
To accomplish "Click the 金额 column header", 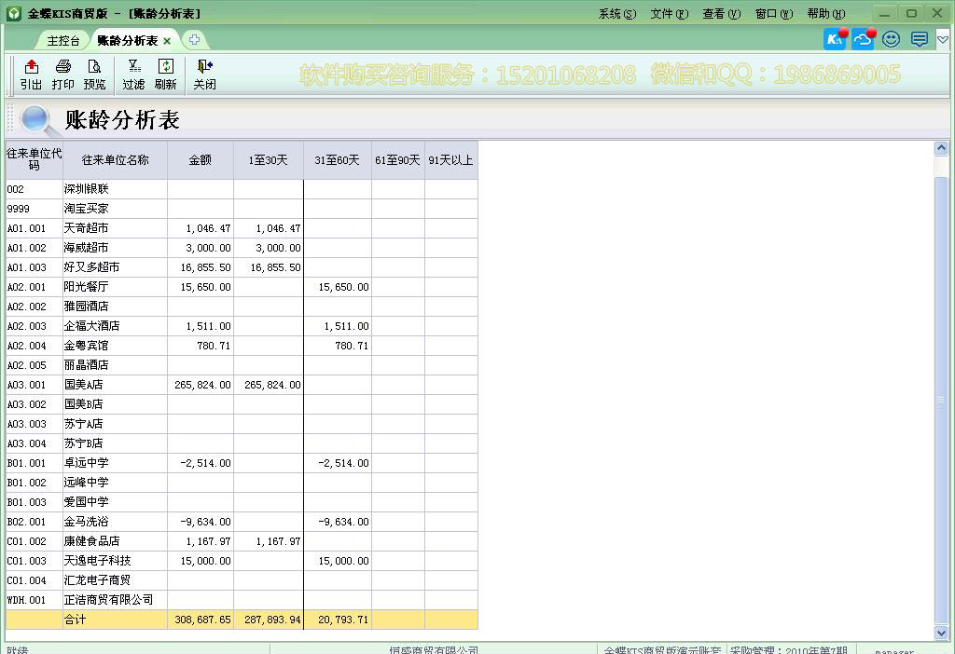I will click(x=201, y=160).
